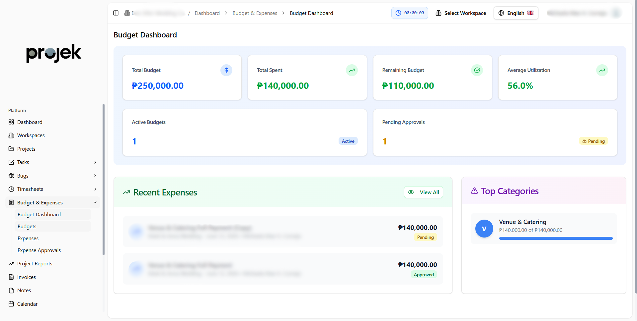This screenshot has width=637, height=321.
Task: Click the dollar icon on Total Budget
Action: click(226, 70)
